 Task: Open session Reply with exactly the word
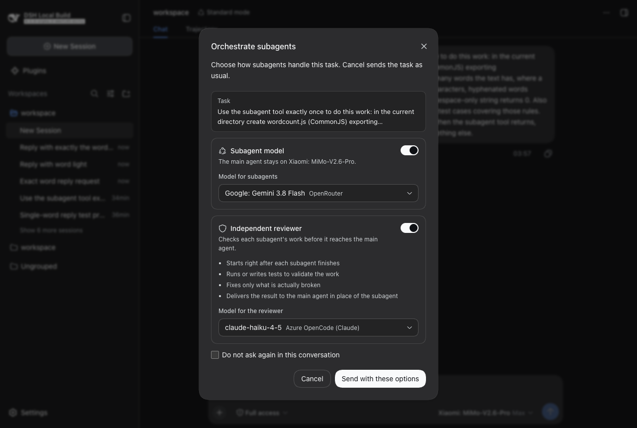coord(70,147)
